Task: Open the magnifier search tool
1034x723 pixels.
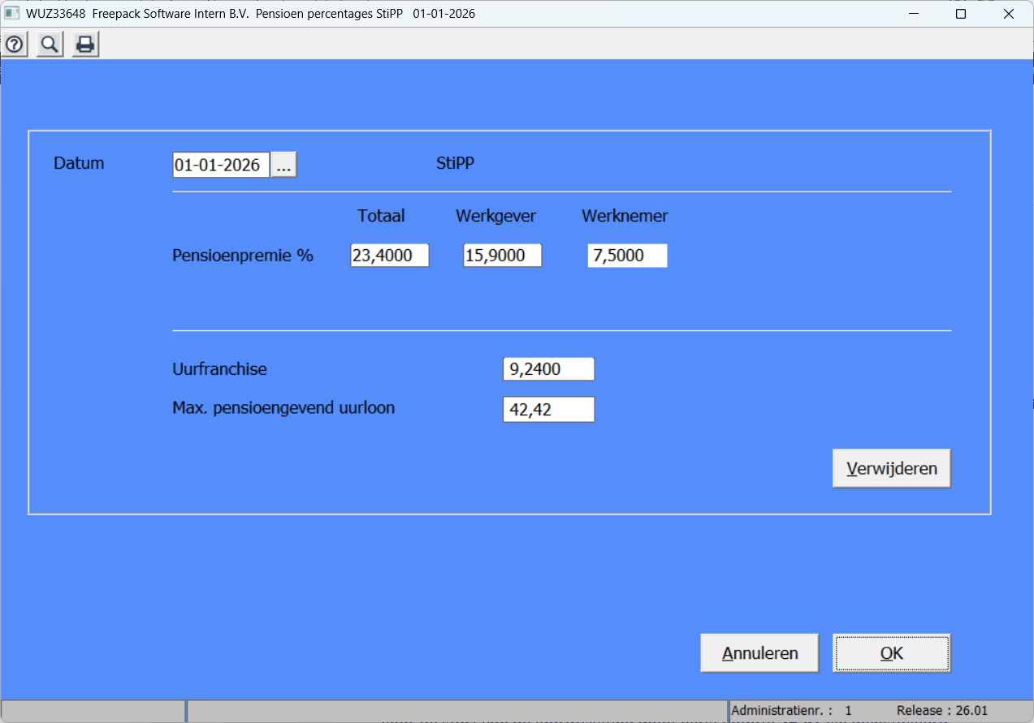Action: (50, 45)
